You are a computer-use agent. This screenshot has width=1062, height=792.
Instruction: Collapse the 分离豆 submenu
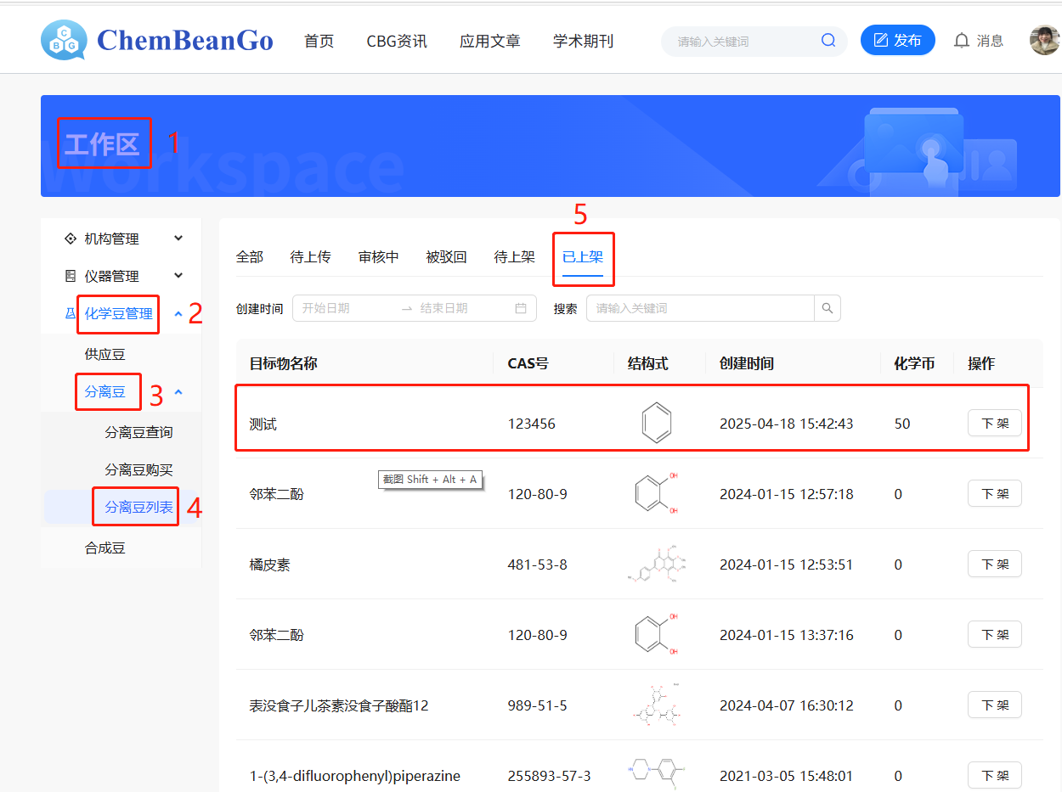178,392
